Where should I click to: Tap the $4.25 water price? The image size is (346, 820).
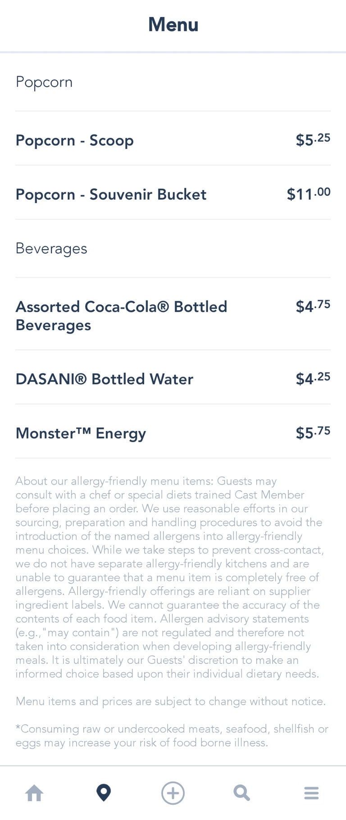click(x=313, y=379)
